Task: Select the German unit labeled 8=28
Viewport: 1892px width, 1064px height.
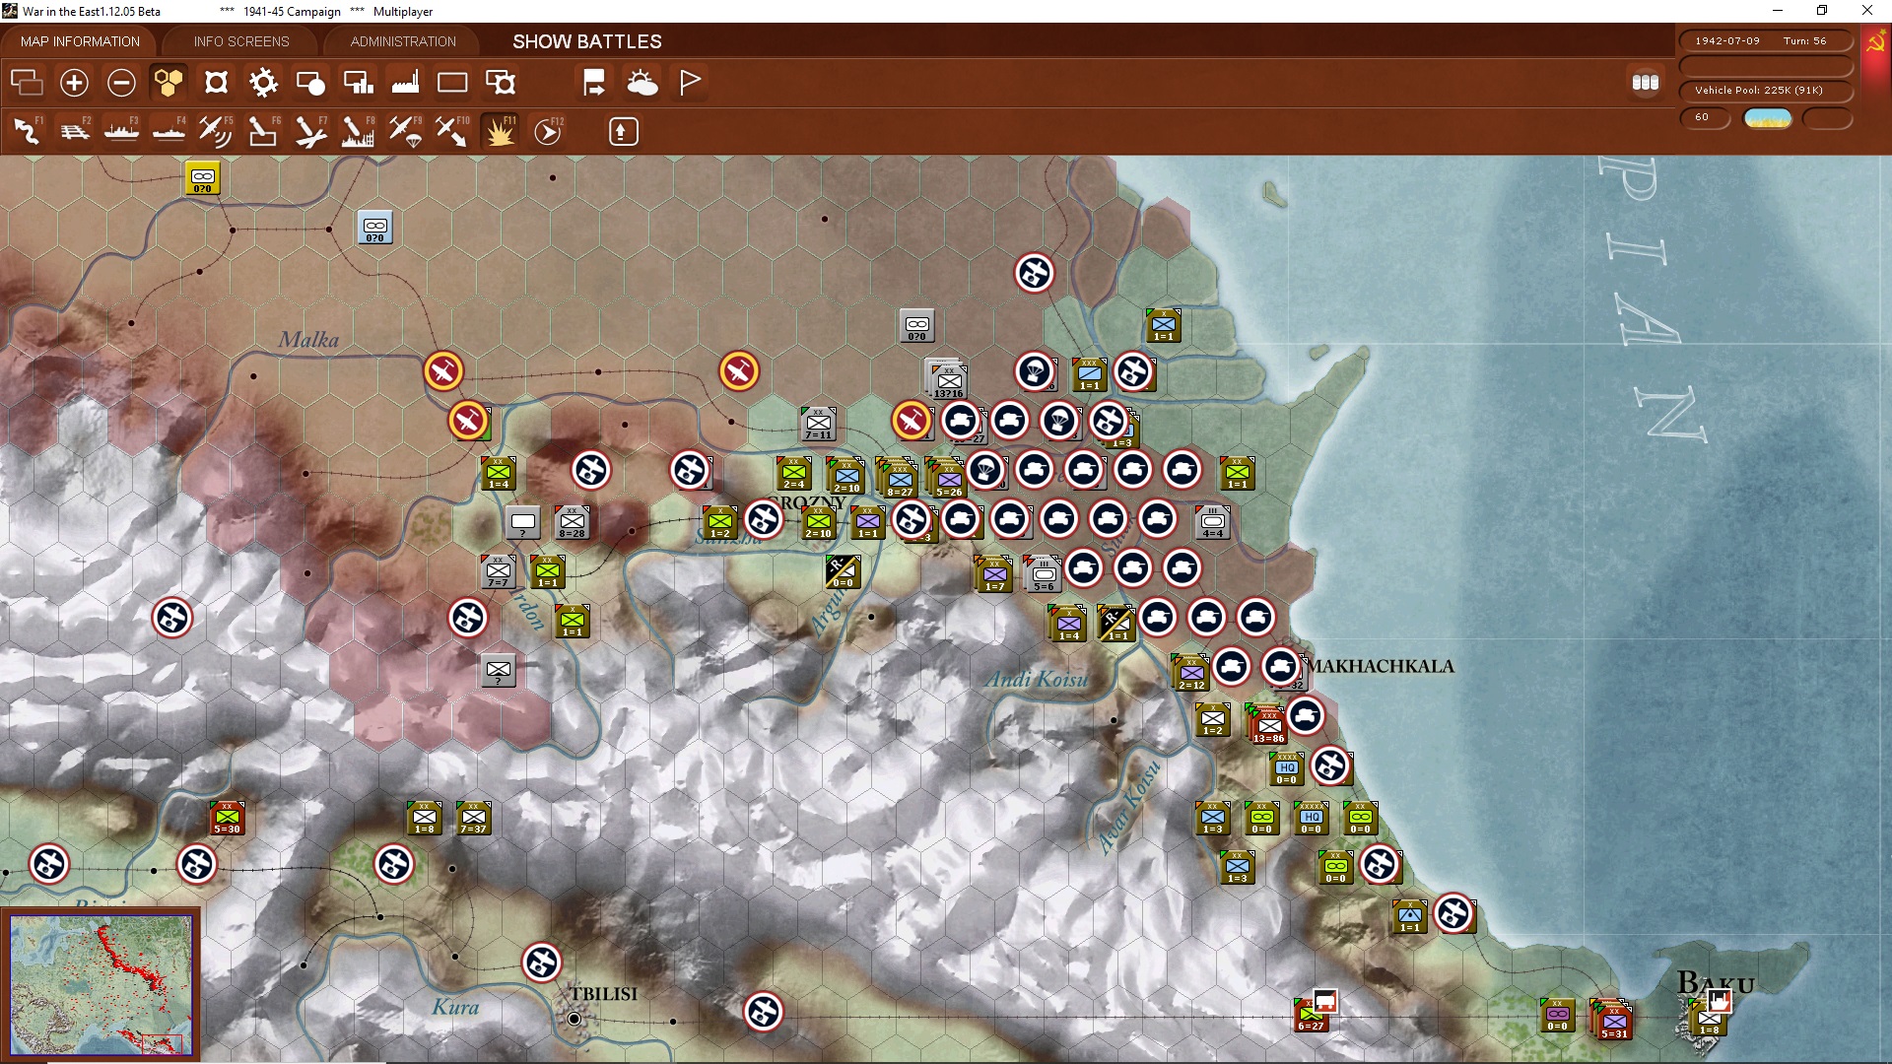Action: coord(572,522)
